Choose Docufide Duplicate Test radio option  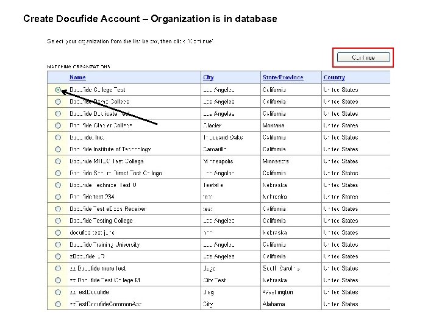[58, 113]
